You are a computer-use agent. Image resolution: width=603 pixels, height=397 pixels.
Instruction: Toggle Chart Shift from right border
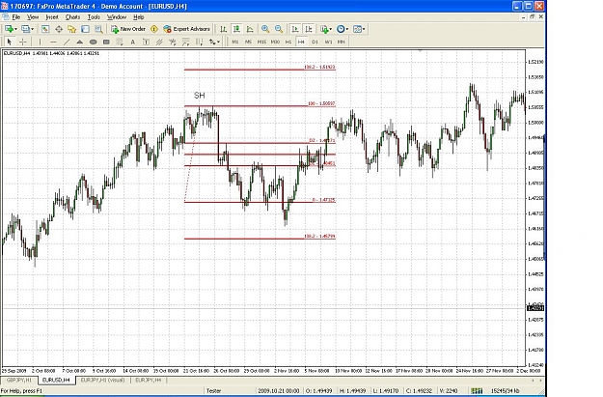[x=309, y=29]
